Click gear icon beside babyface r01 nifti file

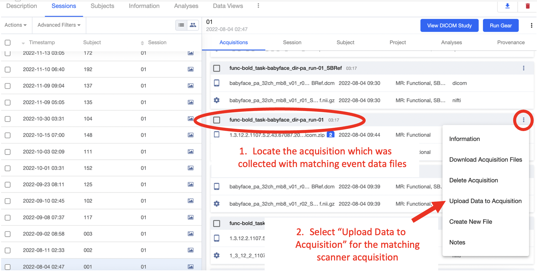click(x=217, y=100)
